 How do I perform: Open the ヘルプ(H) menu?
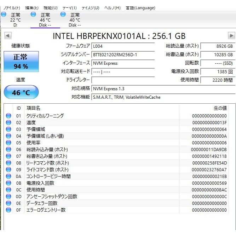113,8
